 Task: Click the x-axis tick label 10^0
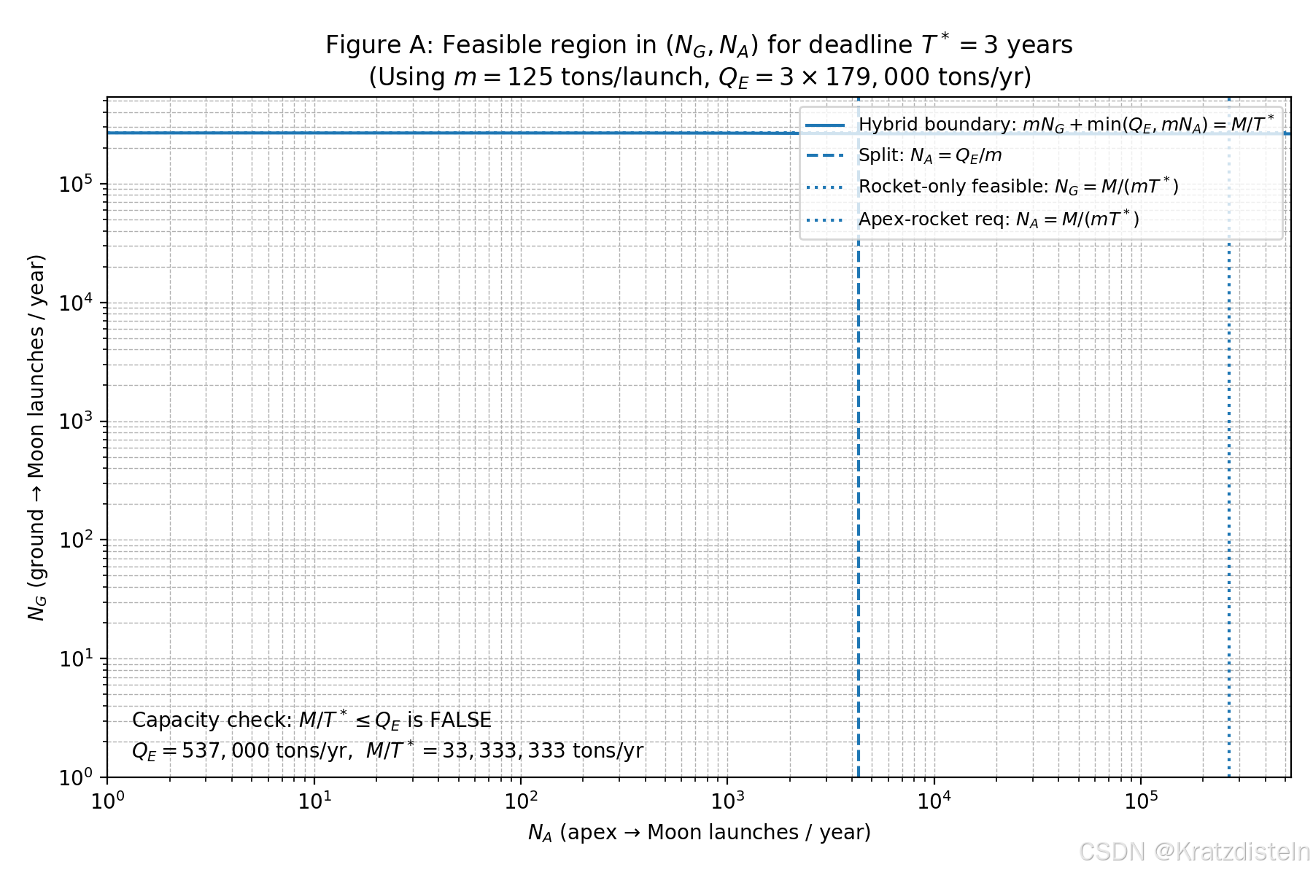coord(107,801)
